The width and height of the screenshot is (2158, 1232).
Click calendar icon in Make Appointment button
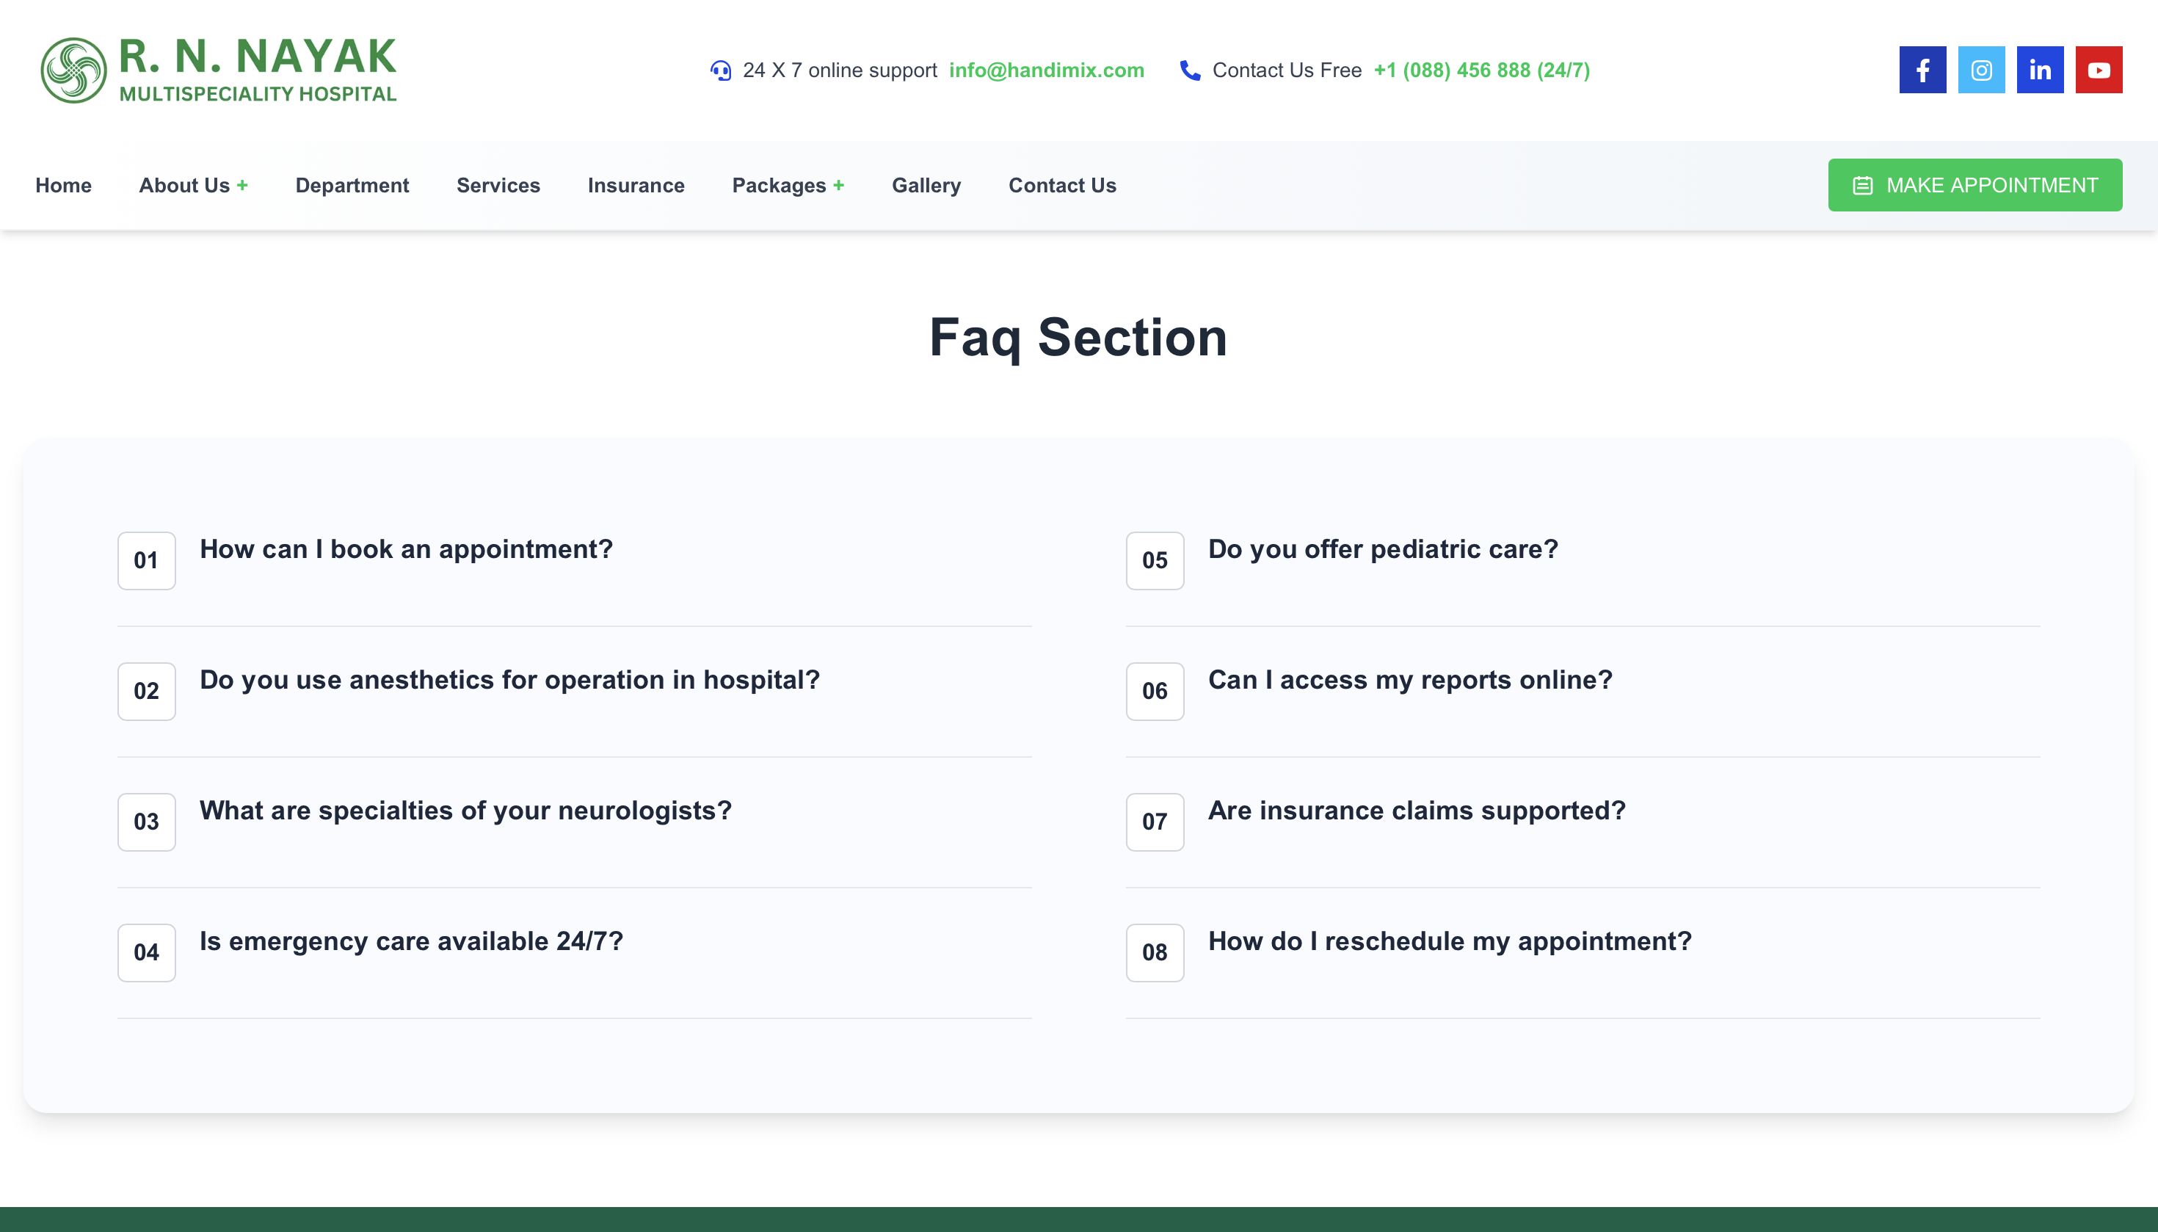[1863, 185]
